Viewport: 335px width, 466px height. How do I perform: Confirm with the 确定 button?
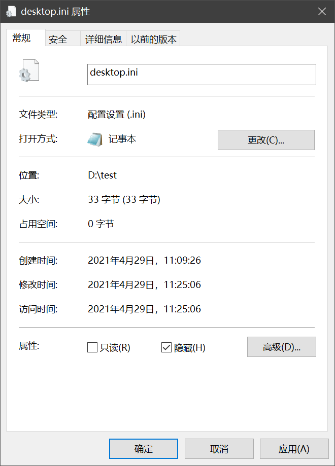pos(144,449)
